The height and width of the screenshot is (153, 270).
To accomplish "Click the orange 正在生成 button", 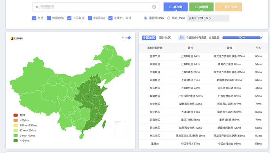I will pyautogui.click(x=229, y=7).
